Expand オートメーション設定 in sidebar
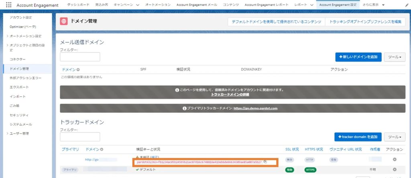This screenshot has height=178, width=411. pyautogui.click(x=7, y=36)
